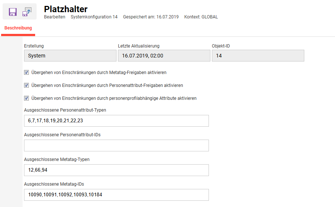Click the Letzte Aktualisierung date field
335x207 pixels.
(x=164, y=56)
